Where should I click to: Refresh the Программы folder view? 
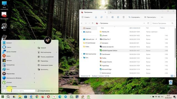[x=148, y=23]
